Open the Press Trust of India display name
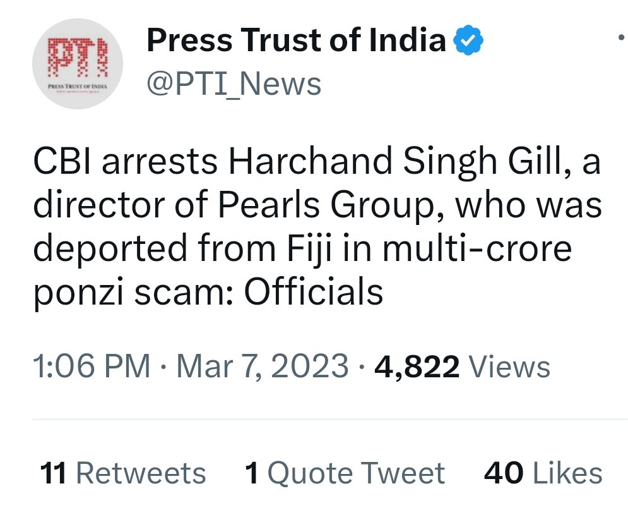 (x=297, y=42)
